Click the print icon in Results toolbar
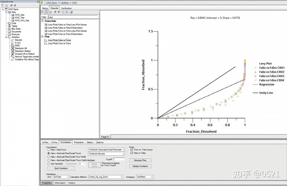This screenshot has height=186, width=287. coord(71,12)
